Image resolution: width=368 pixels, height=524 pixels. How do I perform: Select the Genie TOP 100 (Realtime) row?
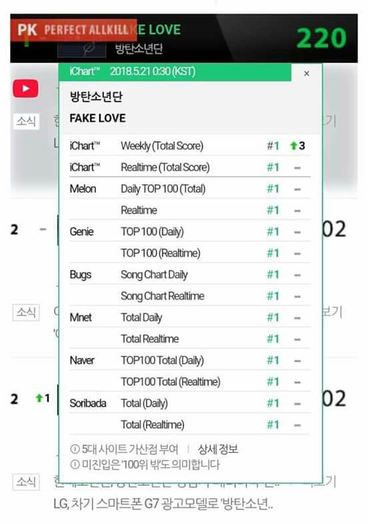pyautogui.click(x=190, y=253)
